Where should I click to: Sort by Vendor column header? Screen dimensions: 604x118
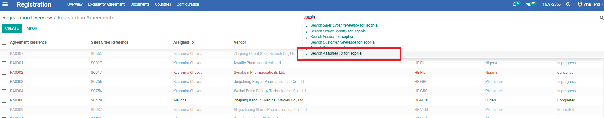click(240, 42)
